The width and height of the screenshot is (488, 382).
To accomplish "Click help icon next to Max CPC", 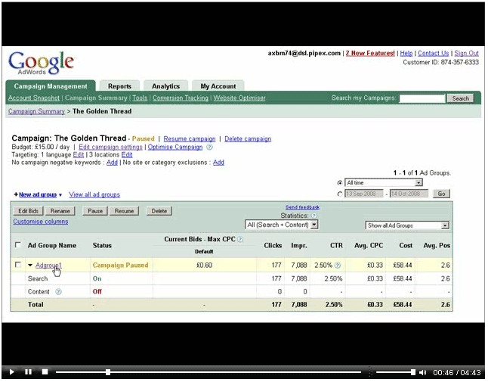I will 240,239.
